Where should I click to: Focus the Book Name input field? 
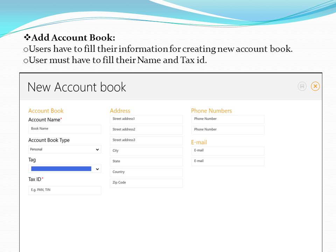(x=65, y=129)
